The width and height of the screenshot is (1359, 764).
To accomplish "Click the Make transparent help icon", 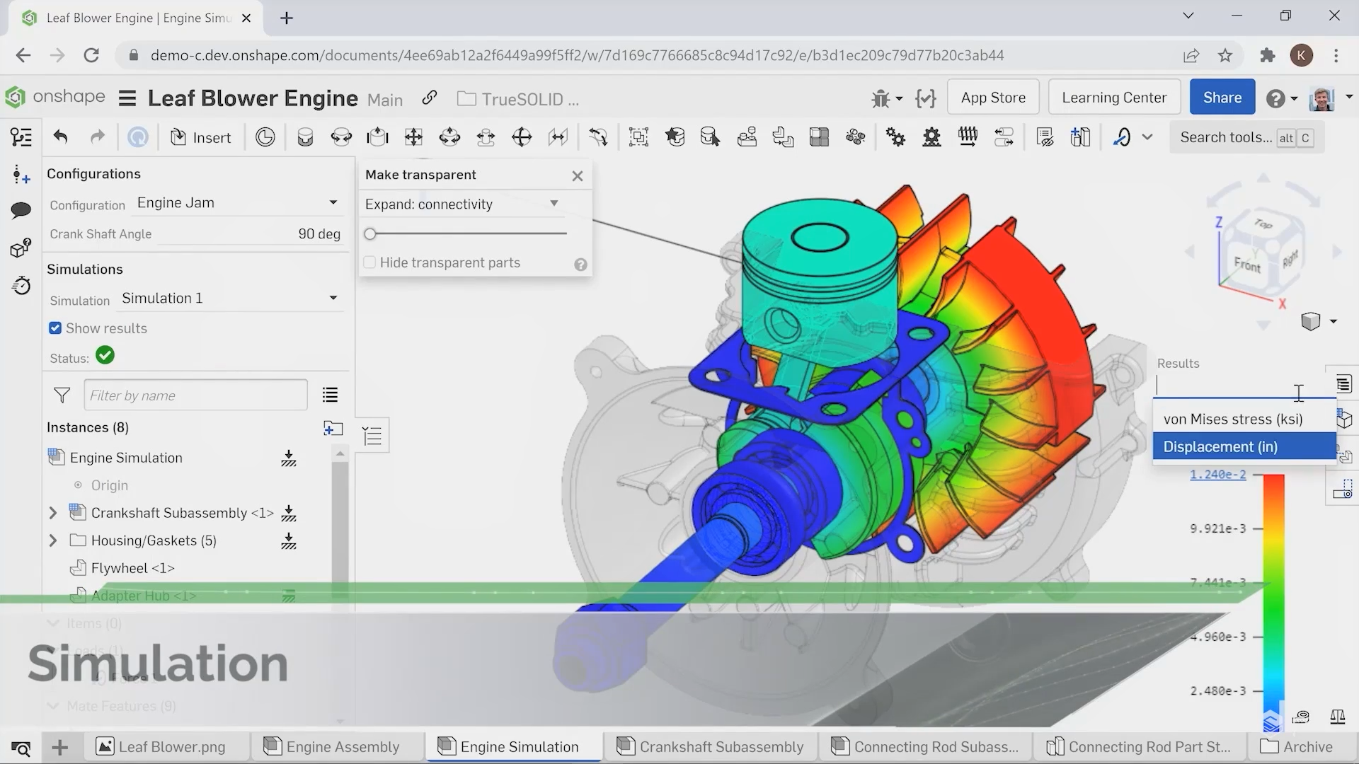I will tap(580, 264).
